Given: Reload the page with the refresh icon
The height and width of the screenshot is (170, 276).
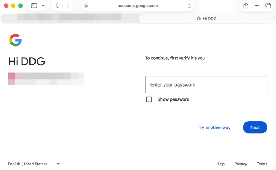Looking at the screenshot, I should point(189,6).
